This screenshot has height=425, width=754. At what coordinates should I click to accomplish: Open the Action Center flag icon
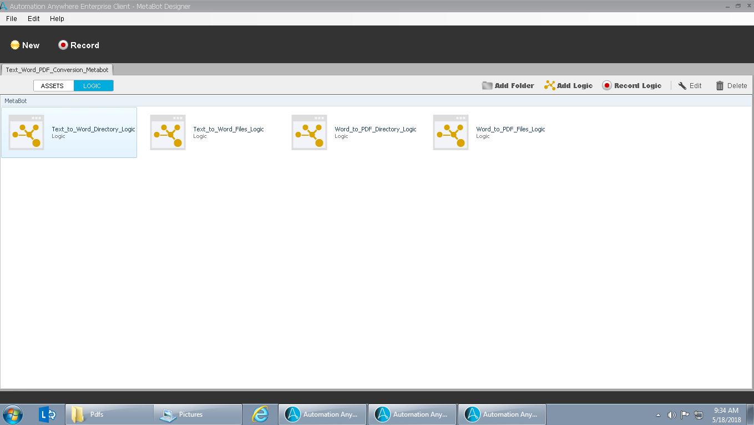(x=685, y=415)
